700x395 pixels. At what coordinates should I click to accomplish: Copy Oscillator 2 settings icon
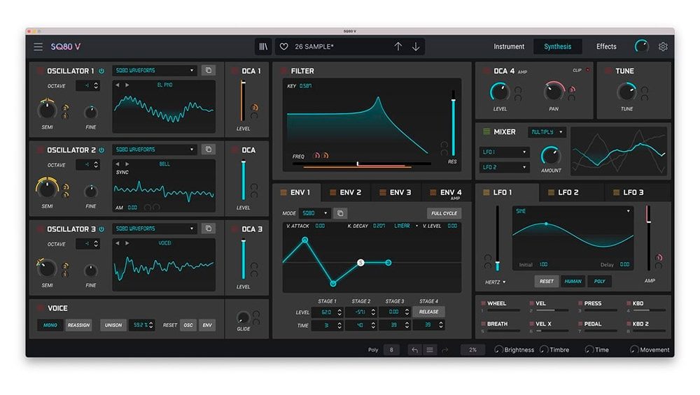(208, 150)
